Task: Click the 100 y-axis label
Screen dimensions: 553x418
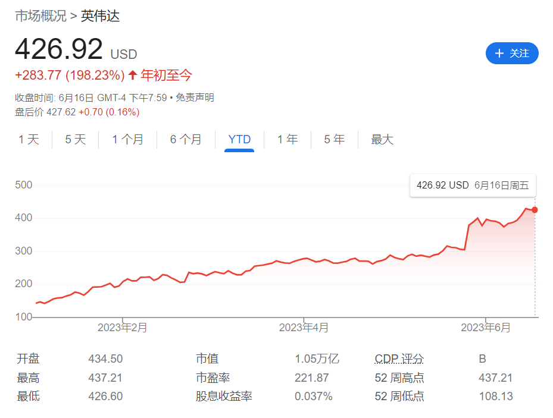Action: 24,317
